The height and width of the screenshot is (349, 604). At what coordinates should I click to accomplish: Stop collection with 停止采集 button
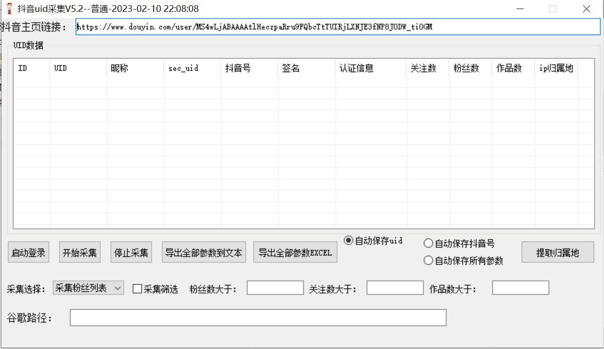131,252
